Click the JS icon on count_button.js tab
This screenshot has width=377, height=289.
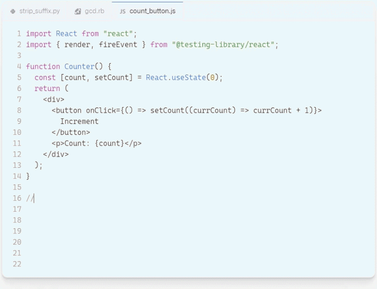123,11
